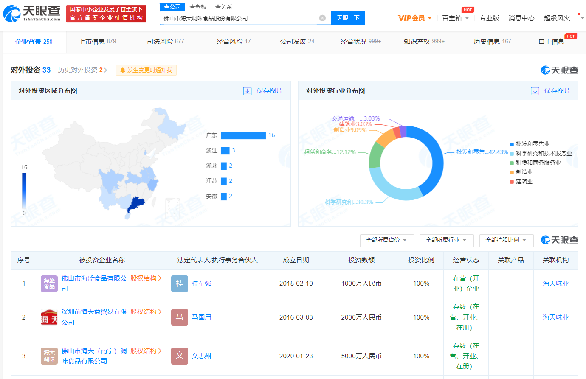The height and width of the screenshot is (379, 586).
Task: Open the 公司发展 tab
Action: (x=297, y=42)
